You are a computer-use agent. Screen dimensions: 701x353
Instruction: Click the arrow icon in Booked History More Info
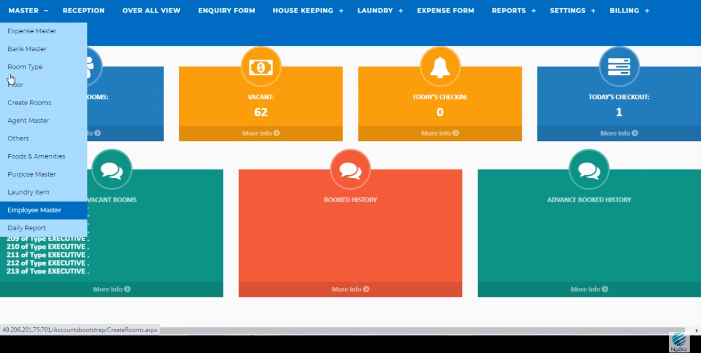366,289
